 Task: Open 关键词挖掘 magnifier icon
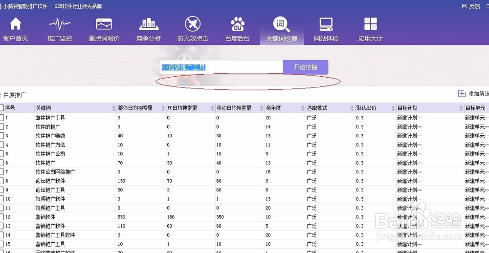point(281,24)
